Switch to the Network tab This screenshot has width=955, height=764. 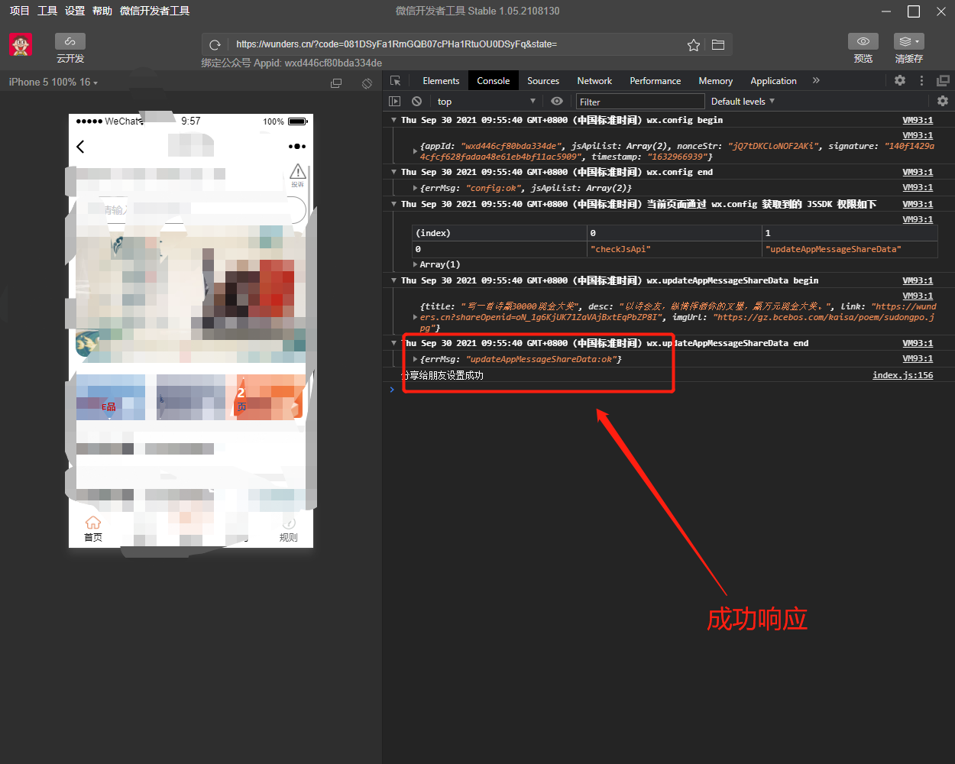tap(594, 80)
